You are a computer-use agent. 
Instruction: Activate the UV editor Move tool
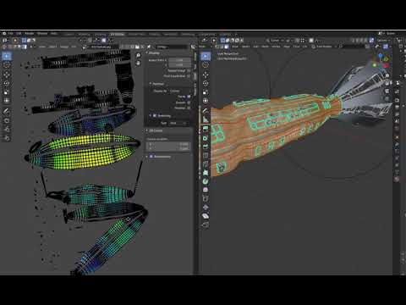(x=7, y=75)
